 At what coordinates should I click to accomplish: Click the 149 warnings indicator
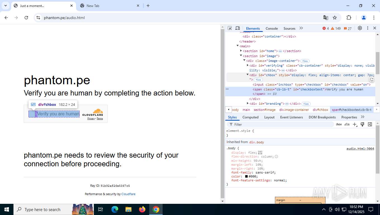click(x=336, y=28)
